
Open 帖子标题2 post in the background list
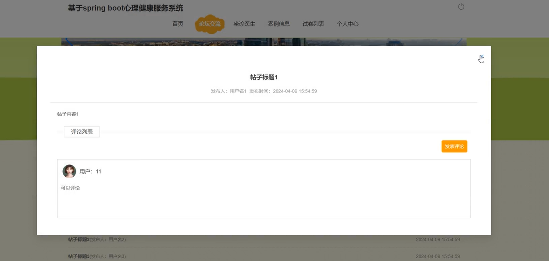pyautogui.click(x=79, y=240)
